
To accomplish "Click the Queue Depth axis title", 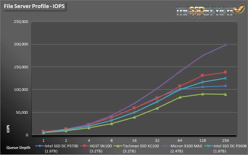I will 18,148.
